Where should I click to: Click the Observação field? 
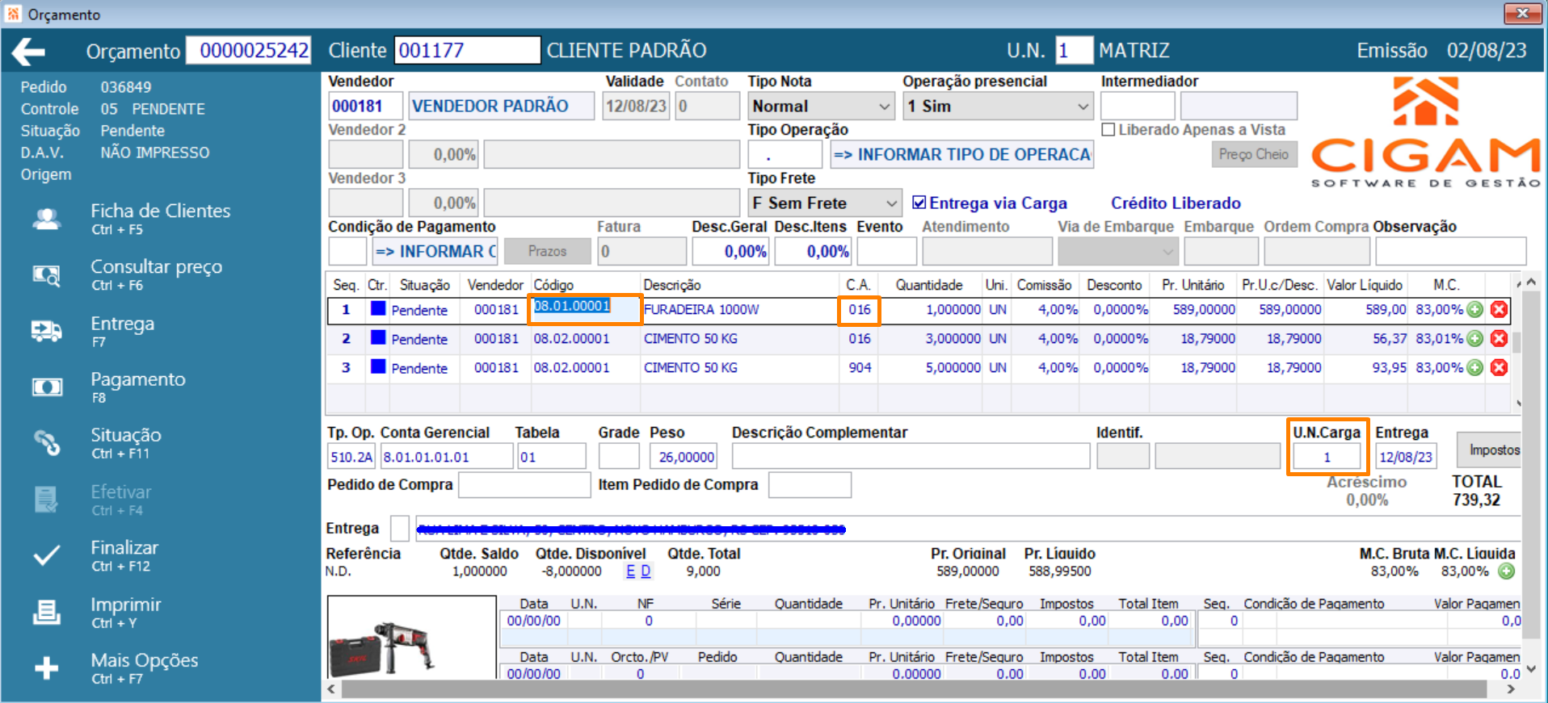[x=1451, y=251]
